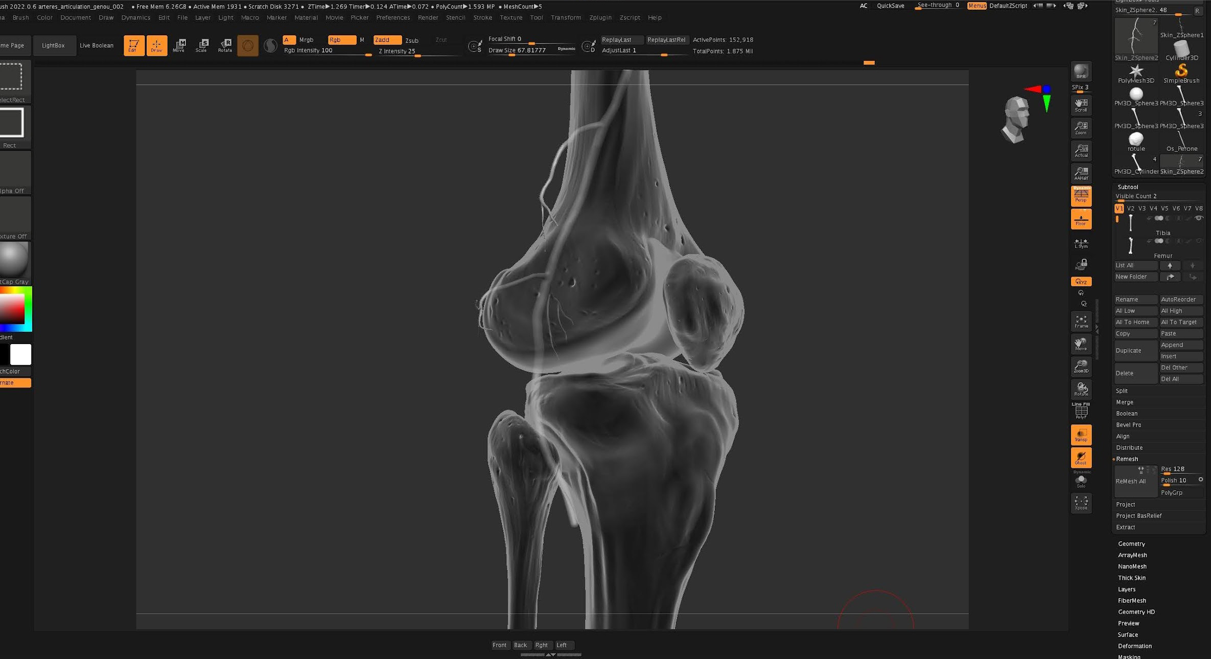Activate the Scale transform mode
This screenshot has width=1211, height=659.
[202, 46]
